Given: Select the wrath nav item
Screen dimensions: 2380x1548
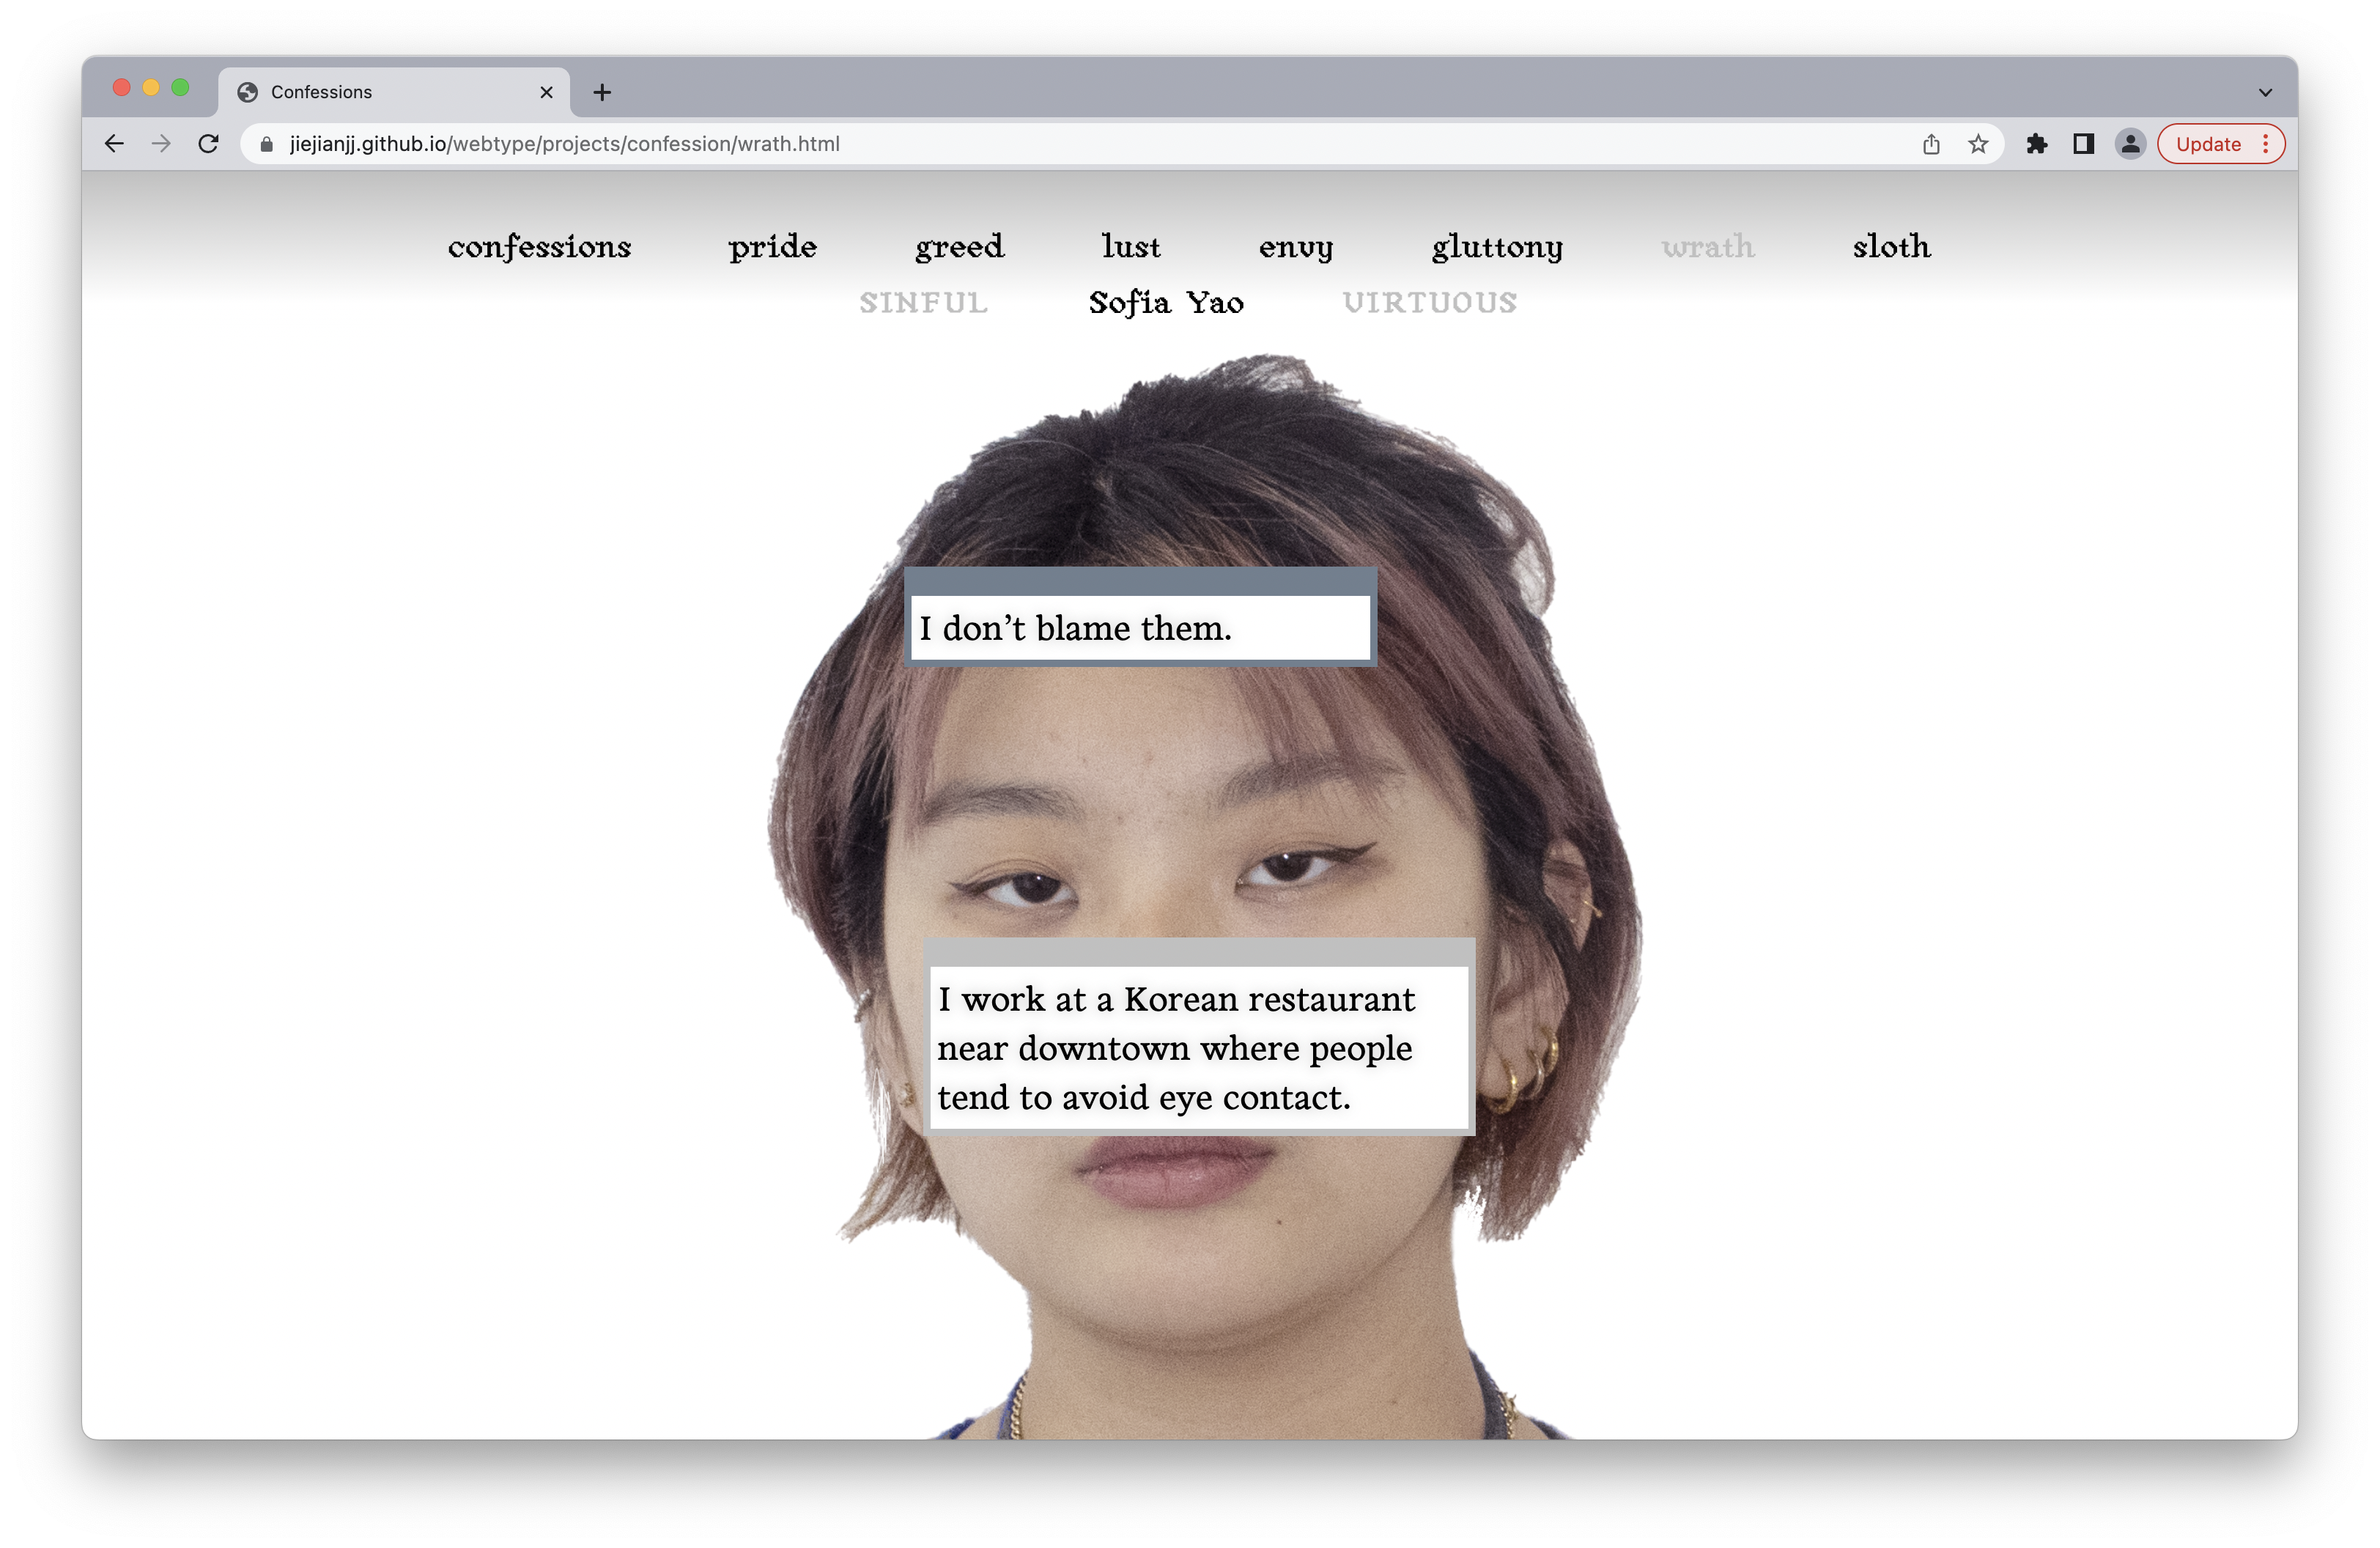Looking at the screenshot, I should pyautogui.click(x=1708, y=247).
